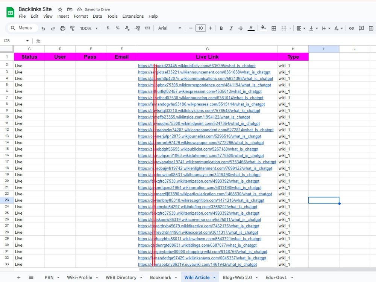Switch to the WEB Directory sheet tab

click(x=121, y=277)
